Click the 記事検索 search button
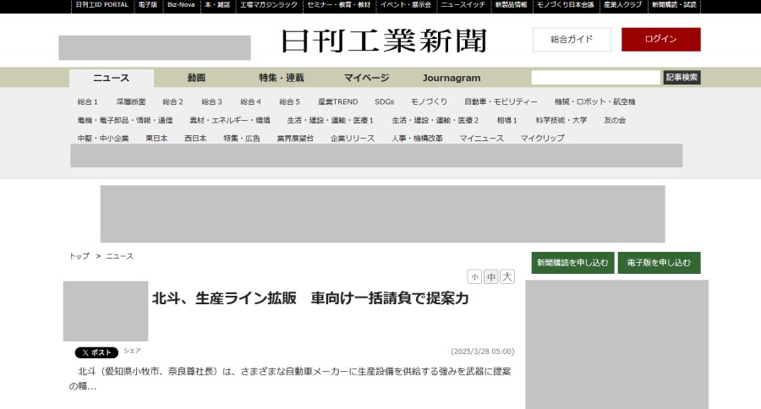The height and width of the screenshot is (409, 761). point(682,77)
